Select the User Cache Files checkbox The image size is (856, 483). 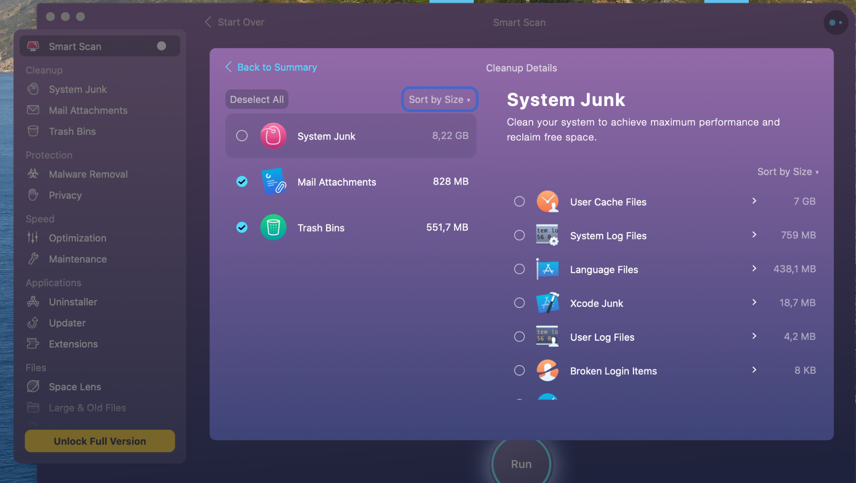pos(519,201)
